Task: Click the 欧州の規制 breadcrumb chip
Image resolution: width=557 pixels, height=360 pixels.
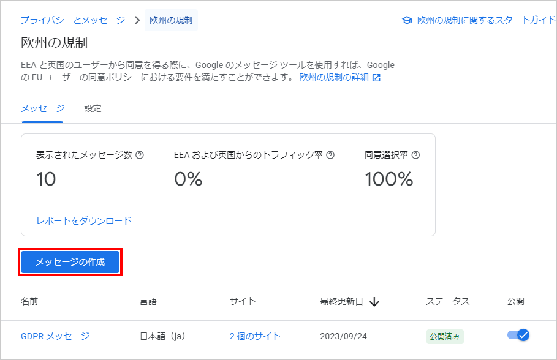Action: click(x=171, y=20)
